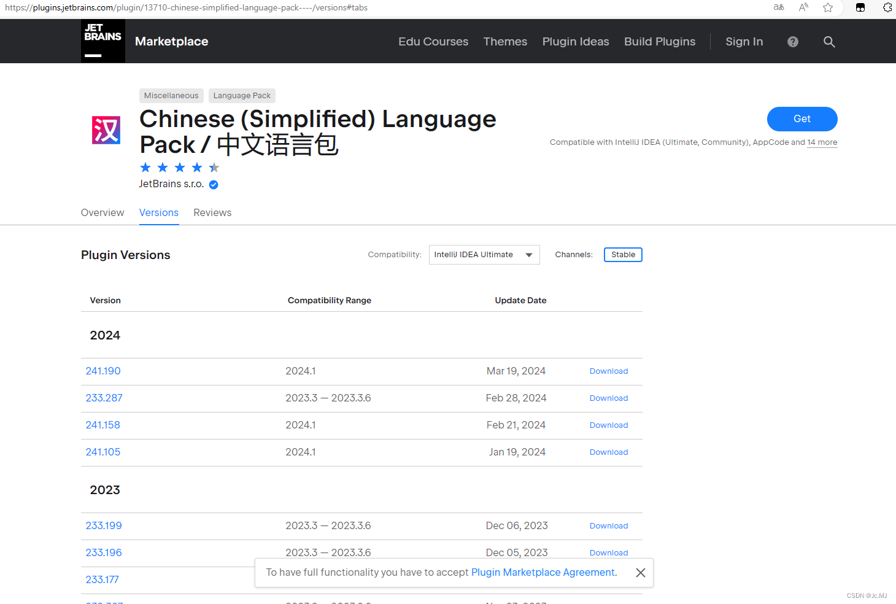This screenshot has height=604, width=896.
Task: Open the help question mark icon
Action: coord(793,42)
